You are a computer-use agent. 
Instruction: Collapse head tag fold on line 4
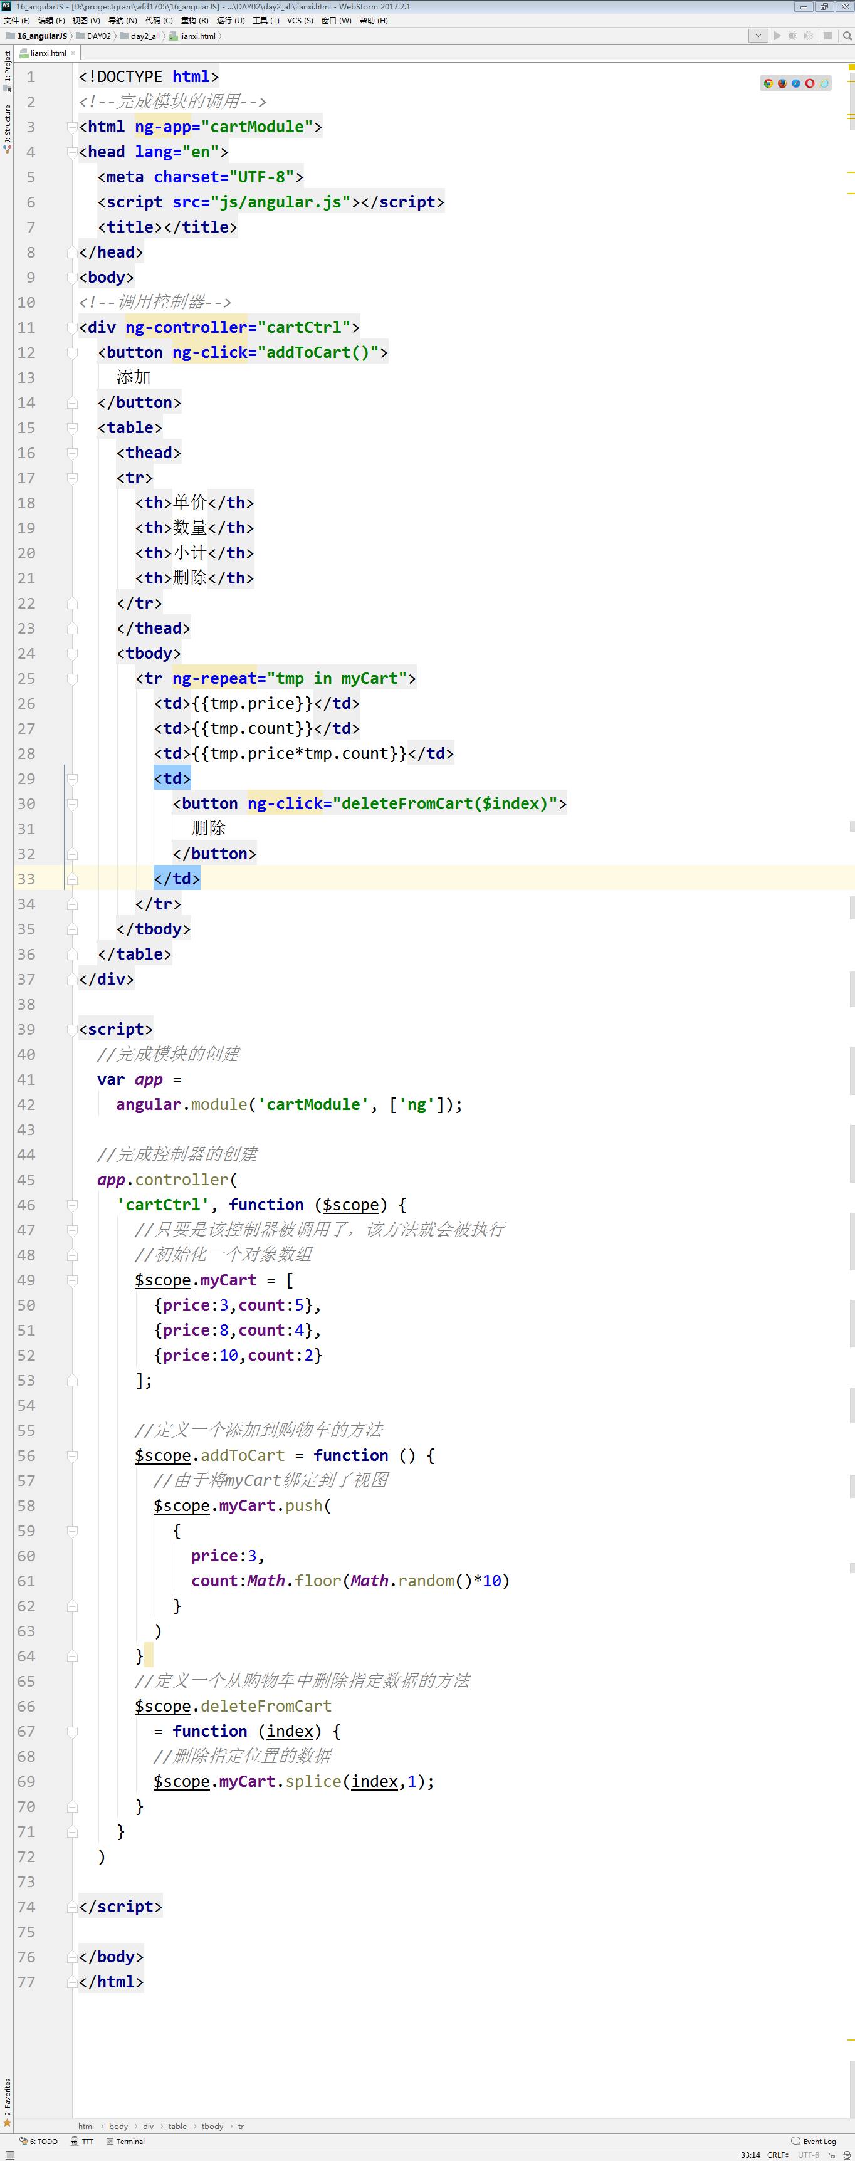[72, 153]
